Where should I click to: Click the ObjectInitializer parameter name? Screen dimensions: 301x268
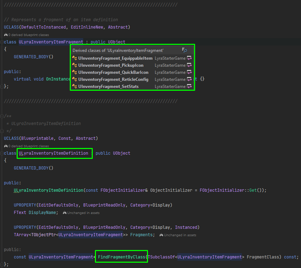click(x=171, y=190)
